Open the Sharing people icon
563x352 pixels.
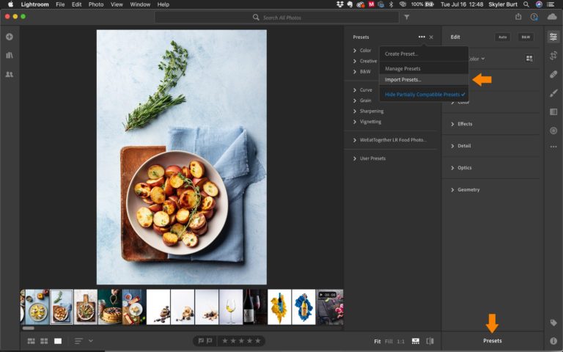[10, 74]
